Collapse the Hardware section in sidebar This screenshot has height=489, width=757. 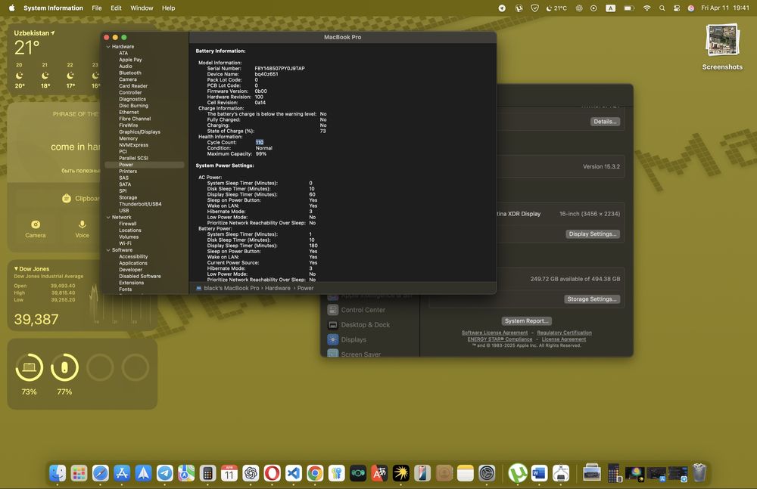pos(108,47)
